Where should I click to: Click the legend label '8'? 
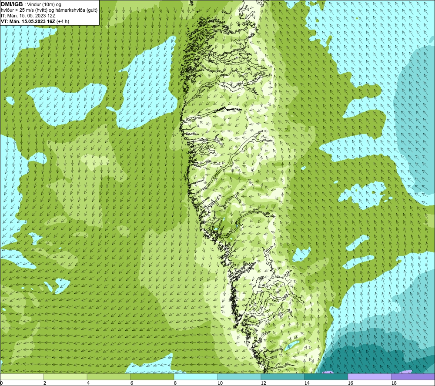pyautogui.click(x=175, y=383)
